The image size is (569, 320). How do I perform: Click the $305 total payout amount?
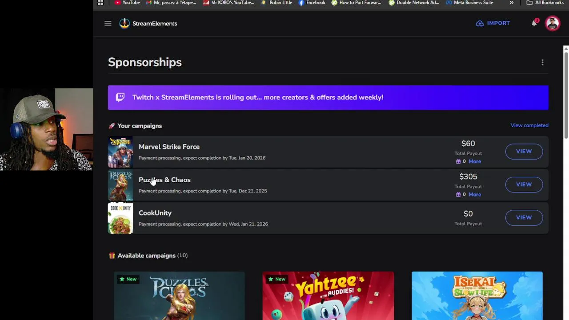(468, 176)
